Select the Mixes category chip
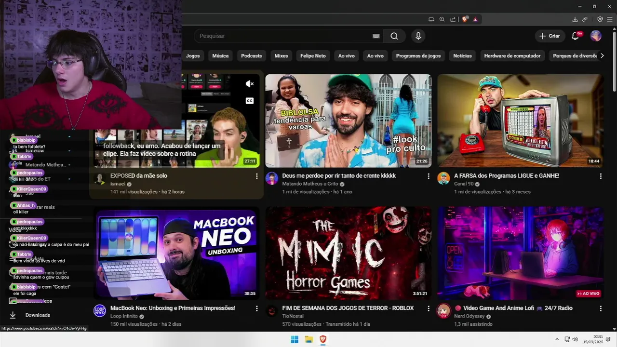 [x=281, y=56]
